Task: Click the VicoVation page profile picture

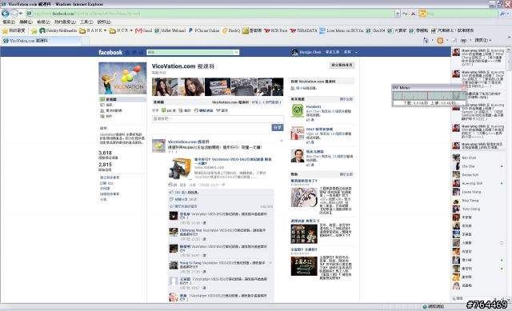Action: [122, 78]
